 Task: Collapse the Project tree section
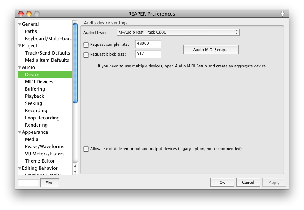tap(19, 46)
